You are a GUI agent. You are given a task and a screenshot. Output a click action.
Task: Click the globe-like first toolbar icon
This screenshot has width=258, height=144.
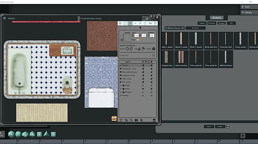click(x=120, y=23)
